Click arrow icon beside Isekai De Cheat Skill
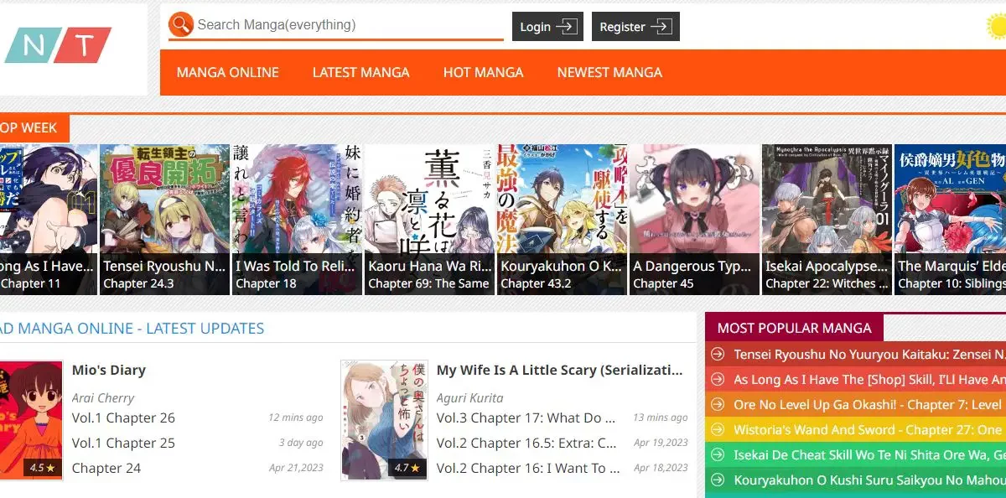This screenshot has width=1006, height=498. point(717,455)
